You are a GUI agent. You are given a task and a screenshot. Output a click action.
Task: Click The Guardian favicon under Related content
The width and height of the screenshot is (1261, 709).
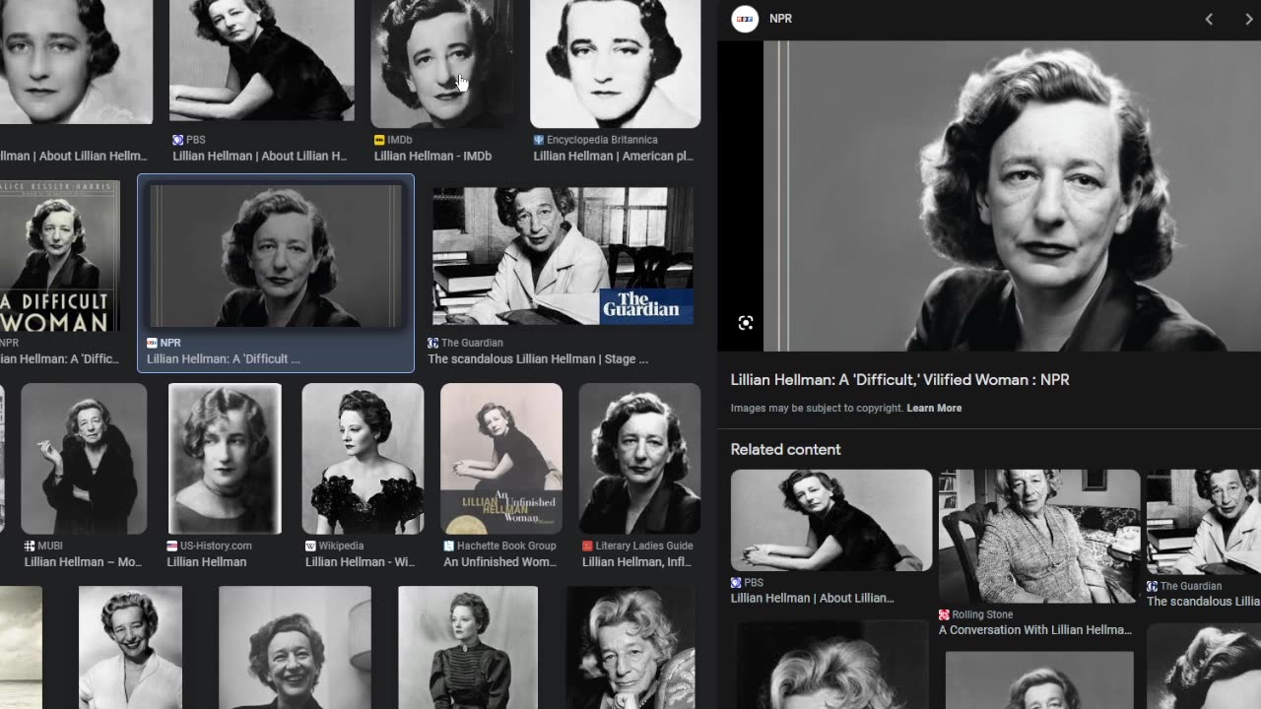(x=1152, y=586)
